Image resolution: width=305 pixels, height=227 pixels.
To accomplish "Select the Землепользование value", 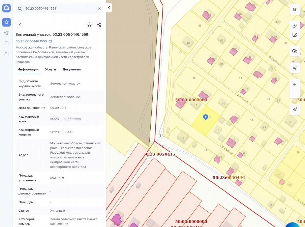I will point(65,97).
